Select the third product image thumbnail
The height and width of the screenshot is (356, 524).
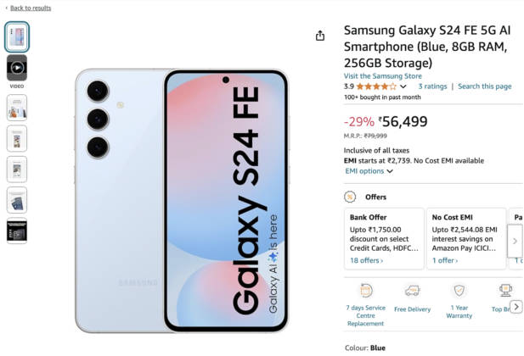17,107
